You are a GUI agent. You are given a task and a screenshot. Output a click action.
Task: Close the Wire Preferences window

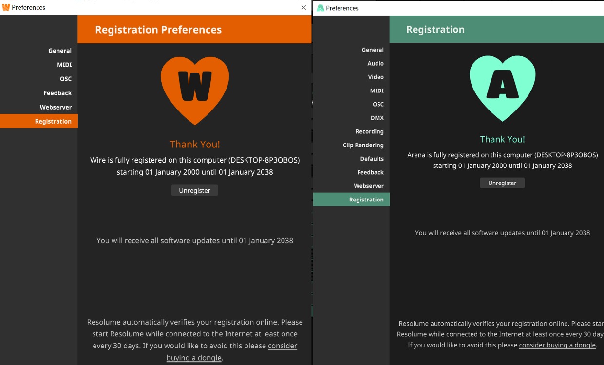click(304, 7)
